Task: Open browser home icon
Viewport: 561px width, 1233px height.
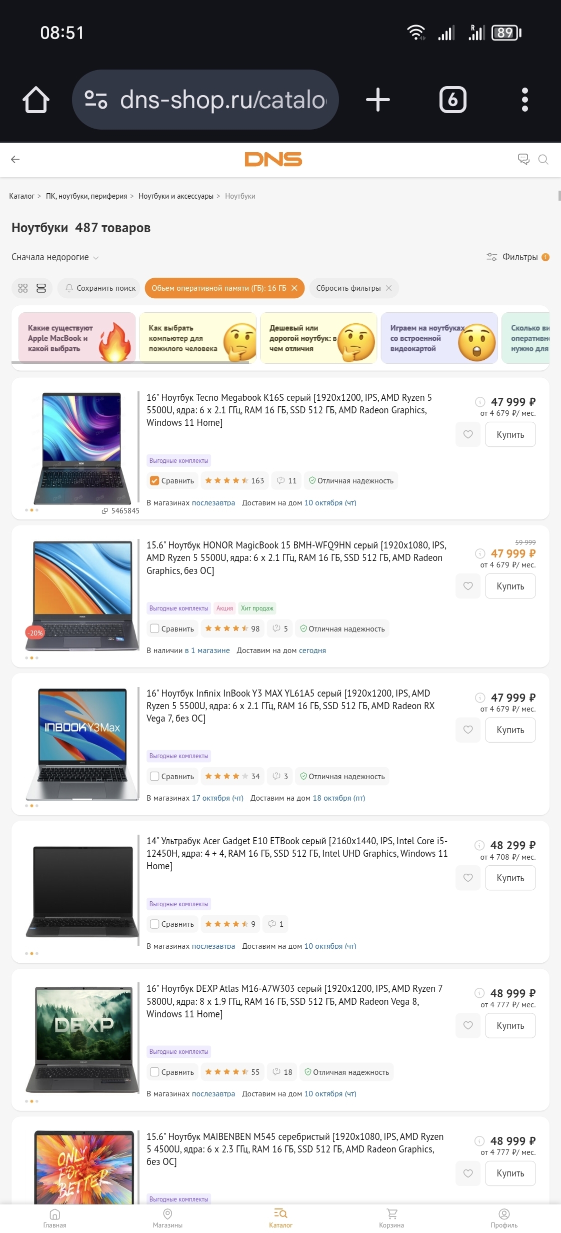Action: (36, 100)
